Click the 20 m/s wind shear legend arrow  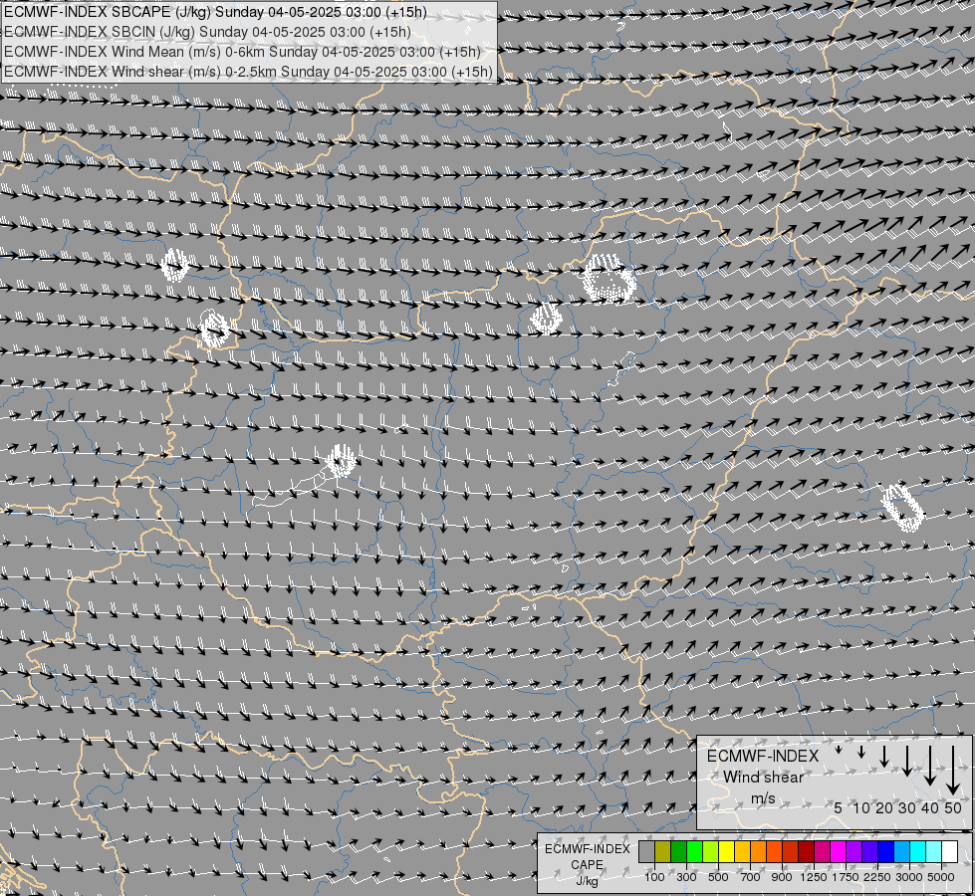[x=884, y=756]
